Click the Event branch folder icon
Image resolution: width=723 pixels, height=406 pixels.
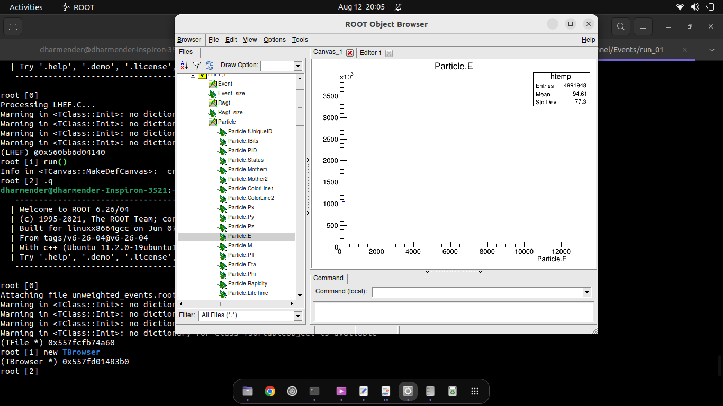pyautogui.click(x=213, y=84)
